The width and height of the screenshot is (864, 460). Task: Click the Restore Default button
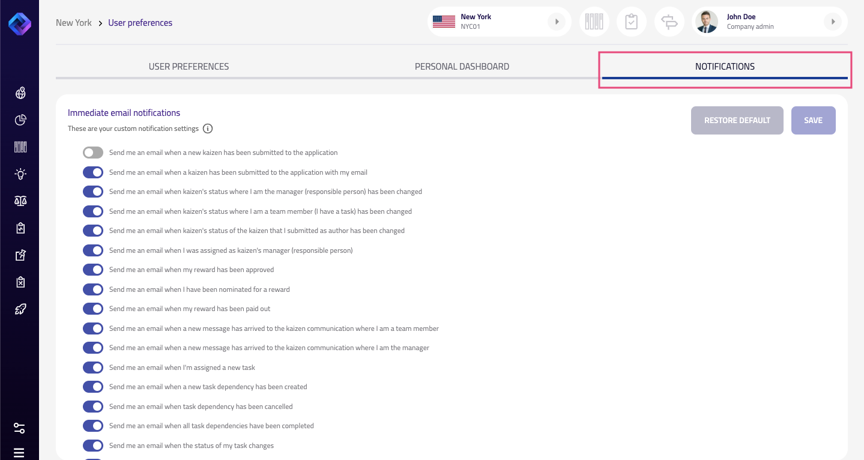click(x=737, y=120)
